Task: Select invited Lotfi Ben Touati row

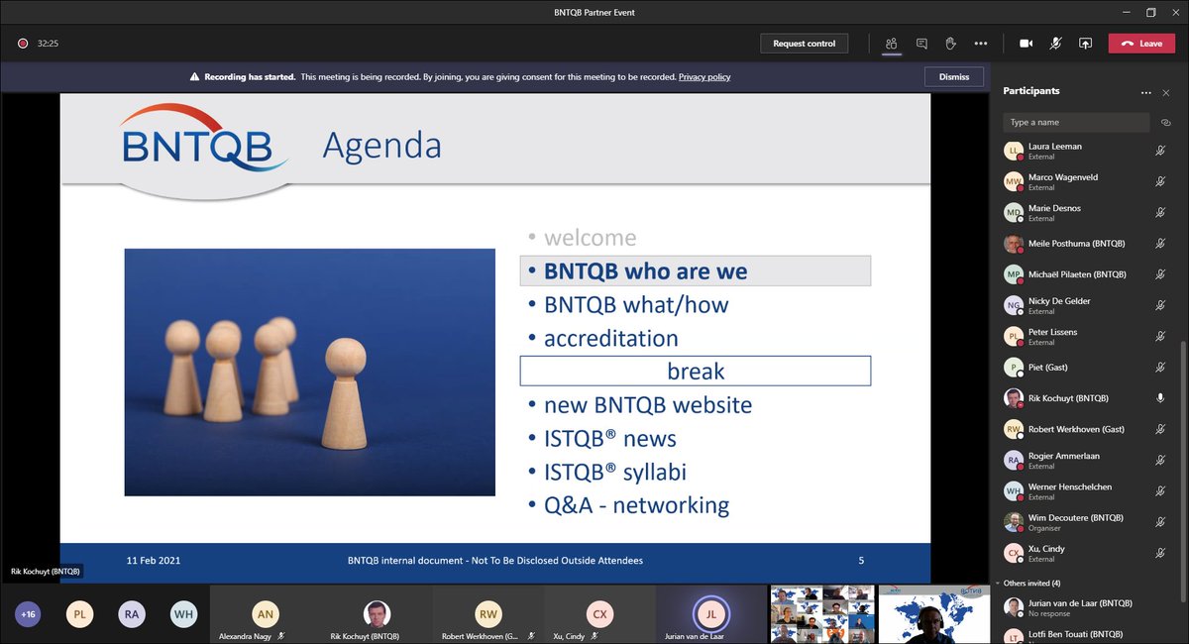Action: [1084, 635]
